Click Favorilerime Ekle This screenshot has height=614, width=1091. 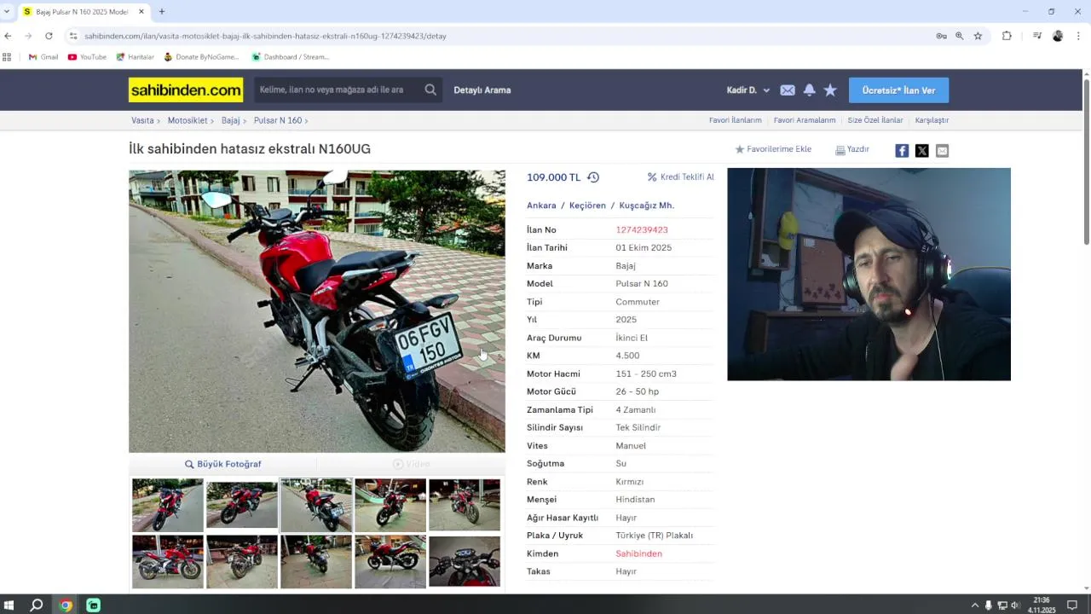tap(773, 149)
